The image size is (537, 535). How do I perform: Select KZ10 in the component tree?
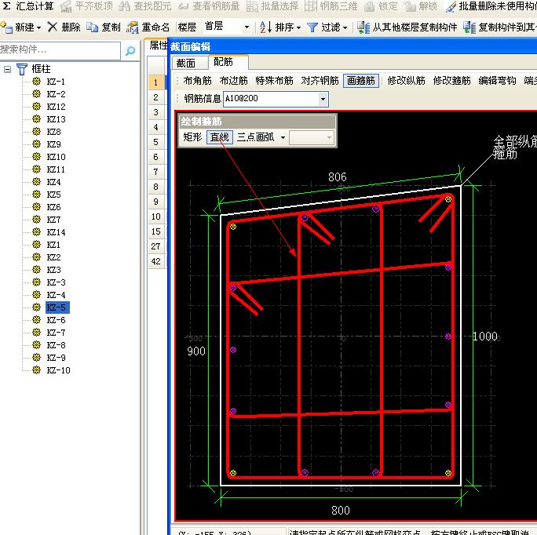tap(56, 157)
